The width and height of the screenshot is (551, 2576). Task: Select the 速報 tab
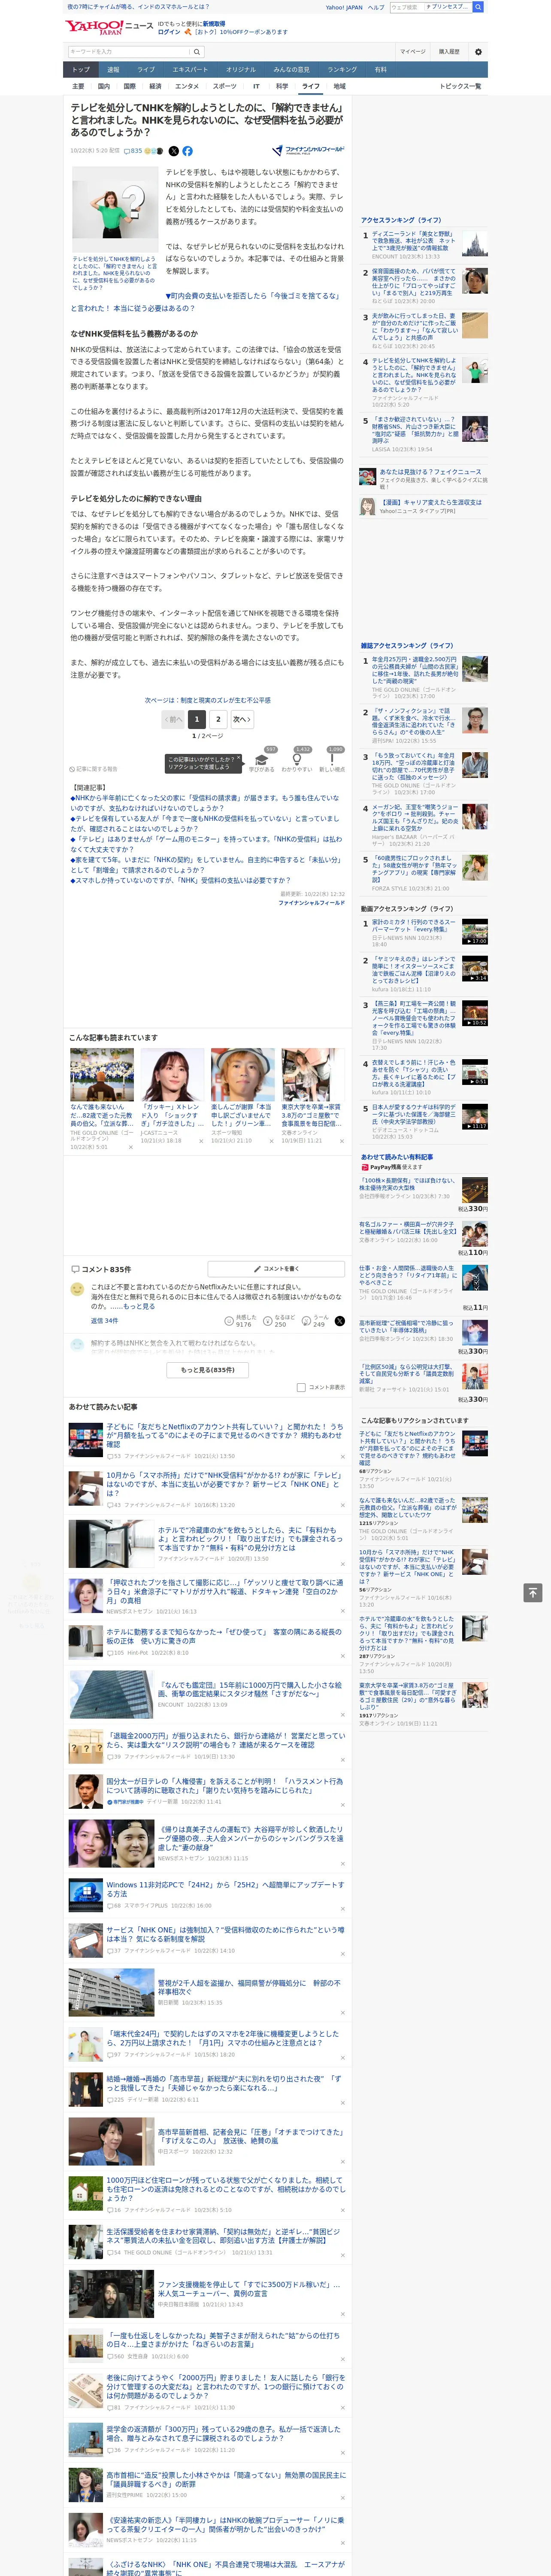click(x=113, y=70)
